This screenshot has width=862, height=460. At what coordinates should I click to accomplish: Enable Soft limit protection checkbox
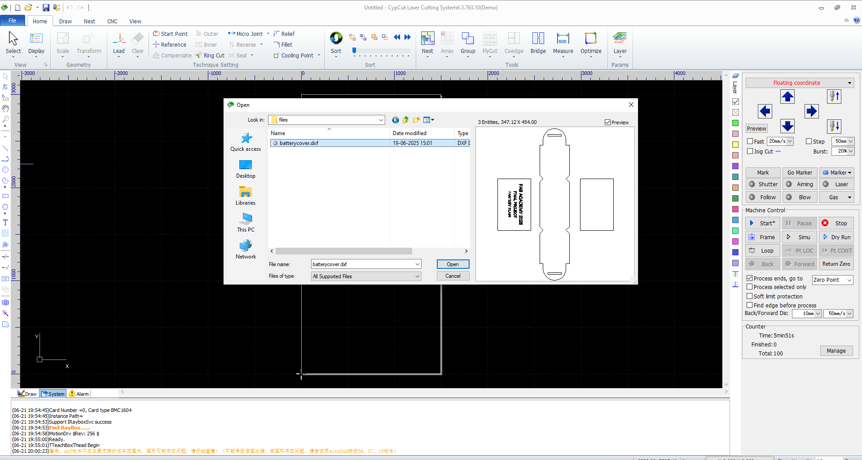(x=750, y=296)
